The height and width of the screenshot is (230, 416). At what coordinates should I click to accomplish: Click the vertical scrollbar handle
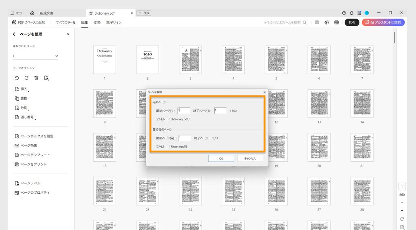point(394,38)
